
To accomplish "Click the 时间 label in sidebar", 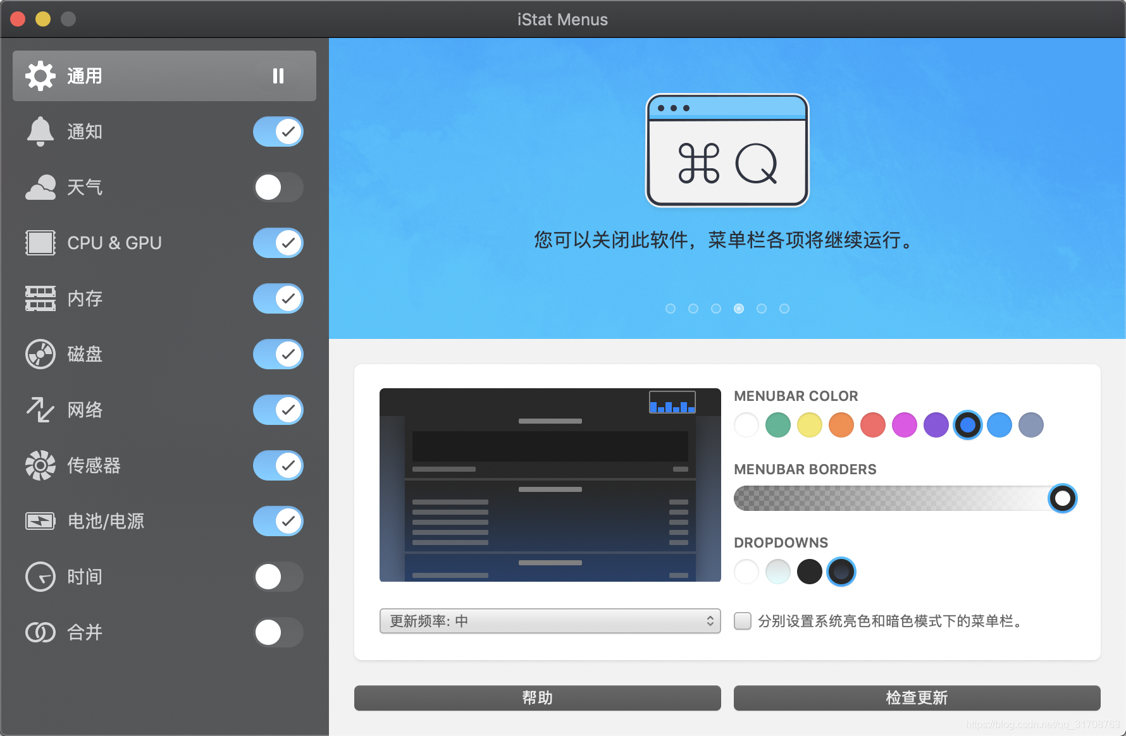I will click(x=85, y=577).
